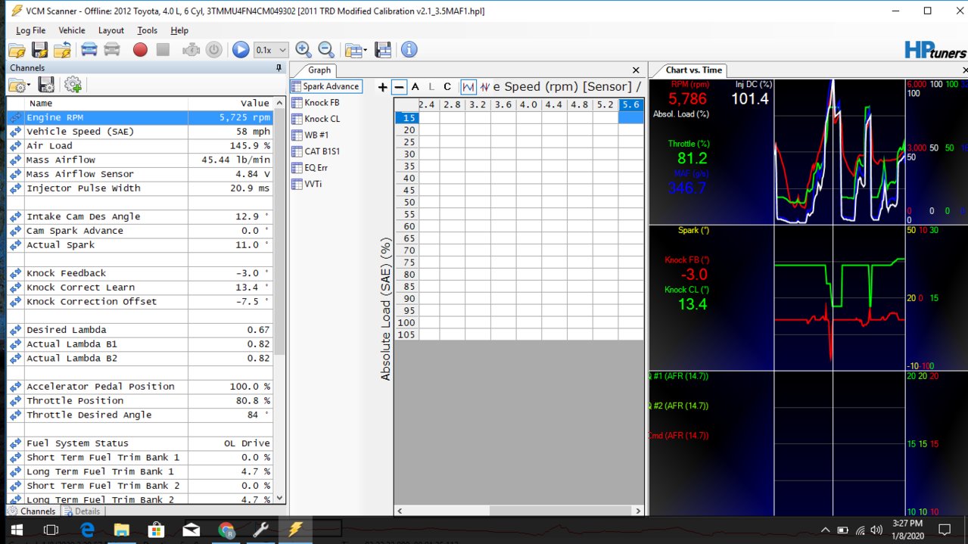Switch to the Channels bottom tab

pos(31,511)
